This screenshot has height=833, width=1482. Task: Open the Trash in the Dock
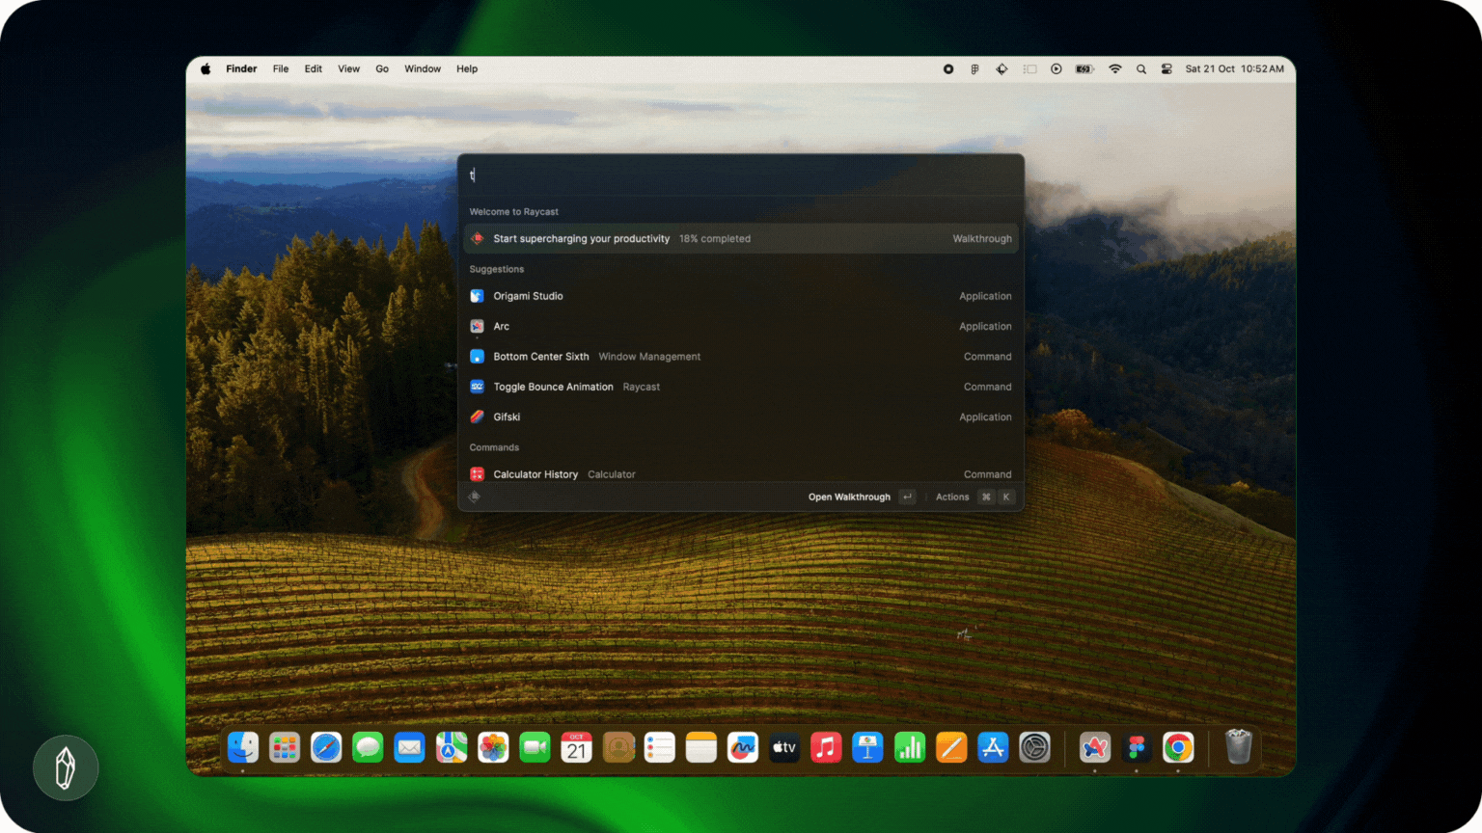1239,747
